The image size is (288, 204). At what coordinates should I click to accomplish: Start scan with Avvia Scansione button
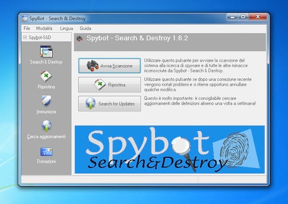[x=109, y=66]
